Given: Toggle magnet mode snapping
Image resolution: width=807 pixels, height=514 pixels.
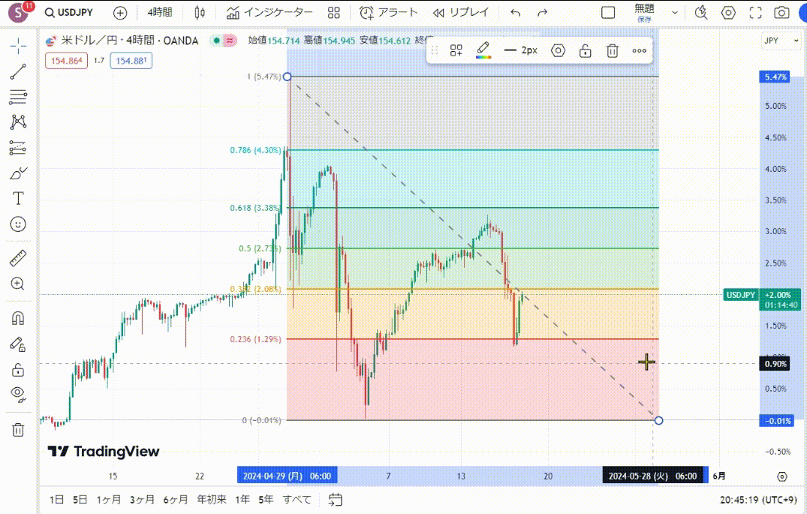Looking at the screenshot, I should [x=18, y=318].
